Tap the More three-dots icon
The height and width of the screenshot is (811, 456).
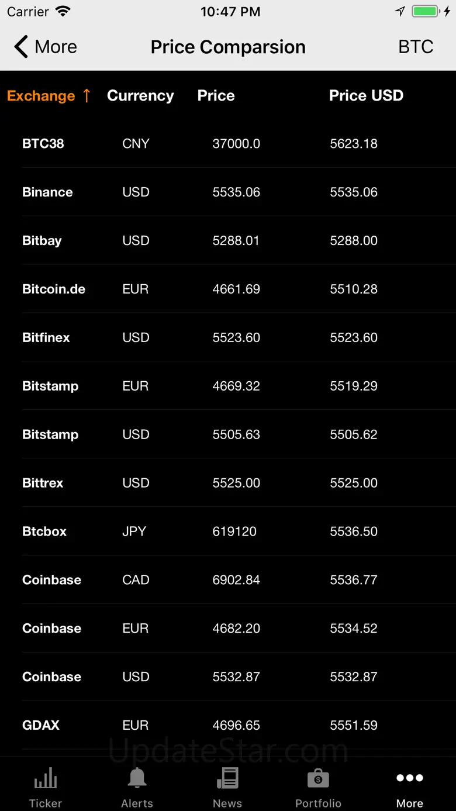409,778
